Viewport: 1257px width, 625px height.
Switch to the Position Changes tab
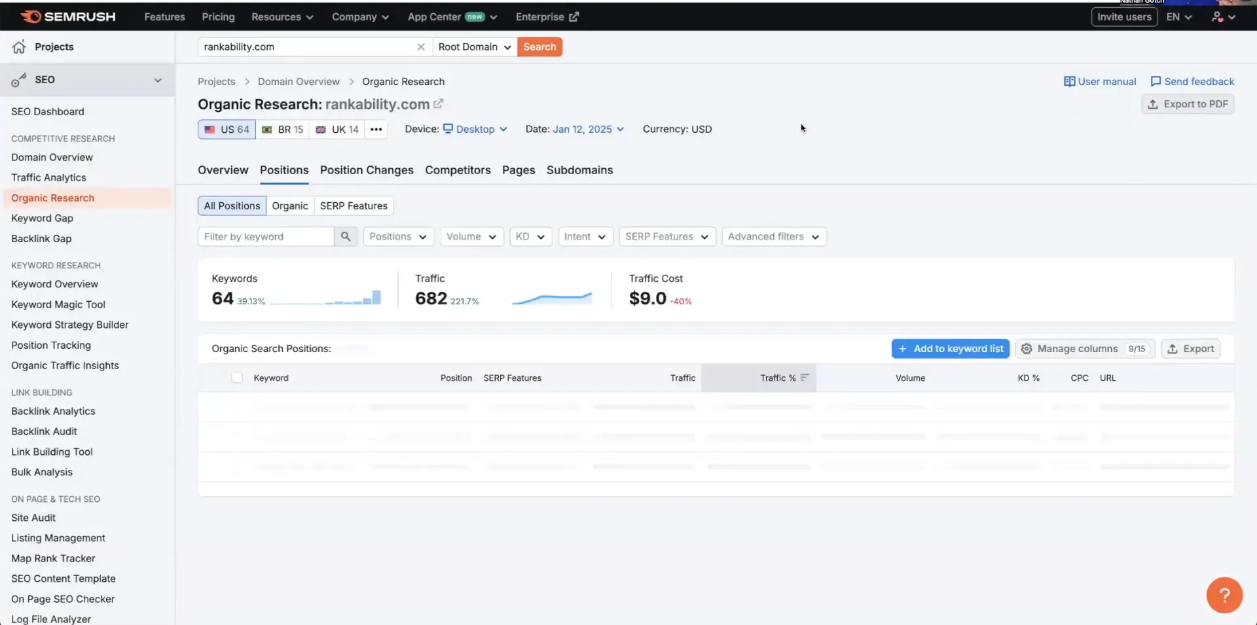[x=367, y=170]
